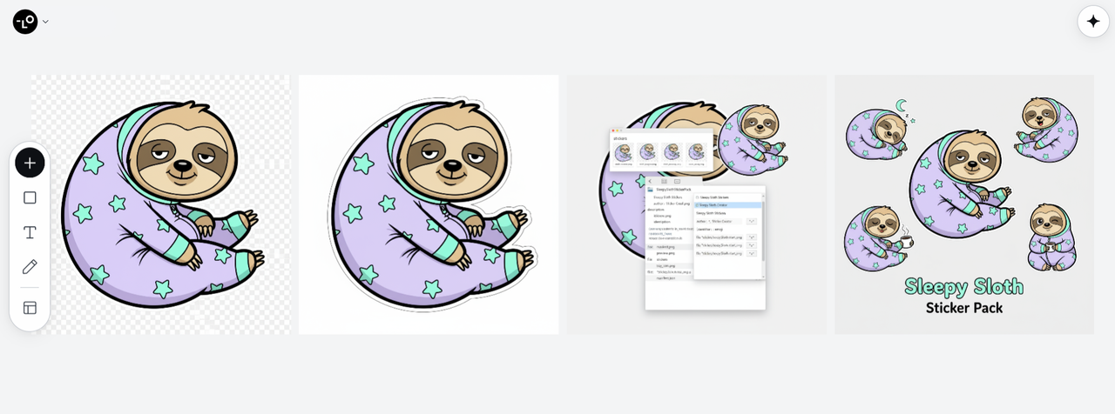
Task: Click the sparkle AI button top right
Action: 1093,22
